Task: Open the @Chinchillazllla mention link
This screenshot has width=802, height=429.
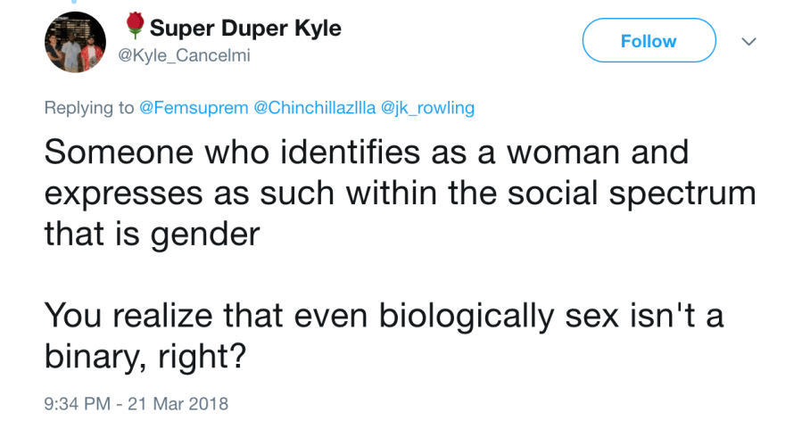Action: (315, 108)
